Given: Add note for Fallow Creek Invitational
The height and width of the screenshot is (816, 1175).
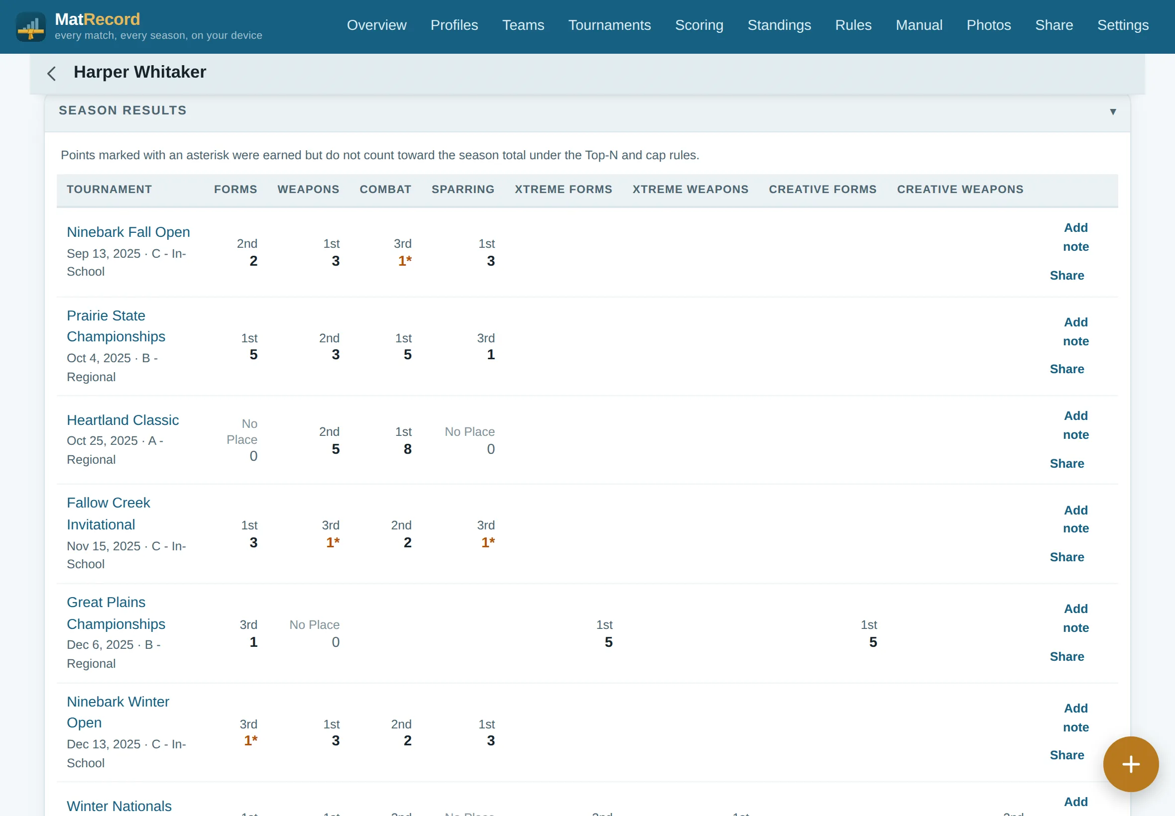Looking at the screenshot, I should [1075, 519].
